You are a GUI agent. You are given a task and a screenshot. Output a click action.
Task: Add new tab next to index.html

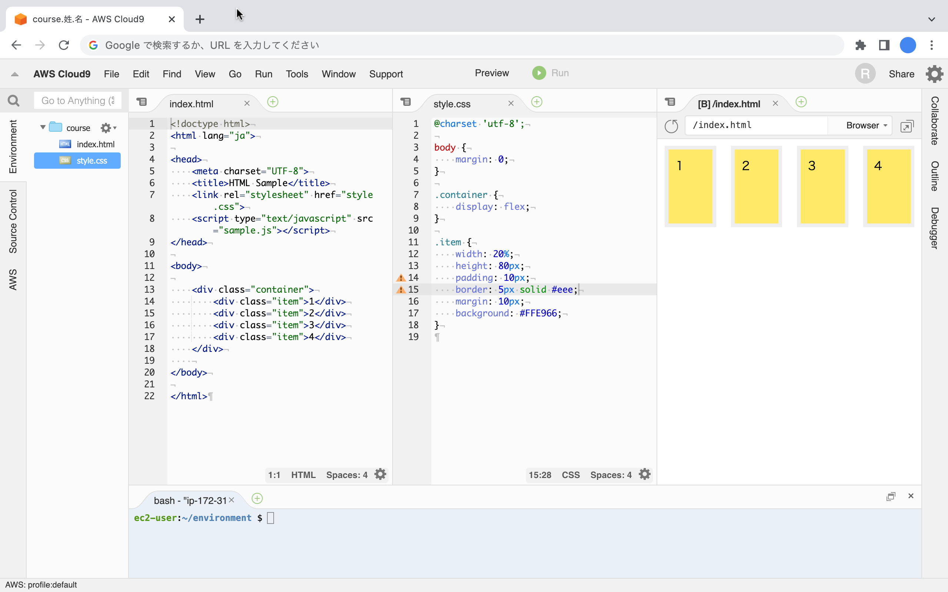coord(273,102)
